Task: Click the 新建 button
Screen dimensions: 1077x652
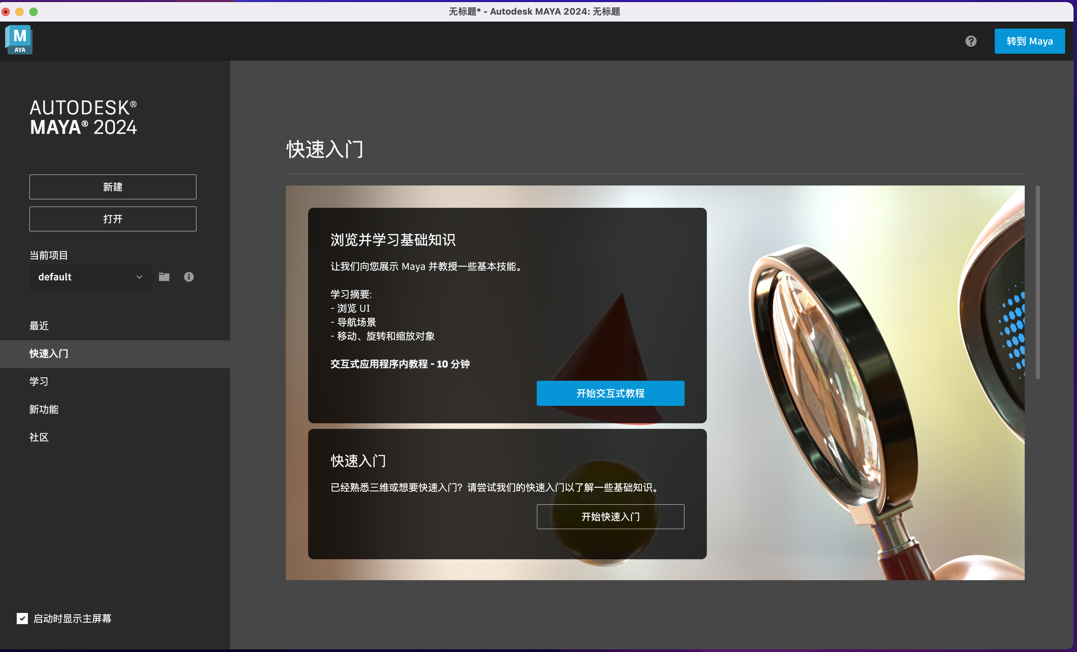Action: [113, 187]
